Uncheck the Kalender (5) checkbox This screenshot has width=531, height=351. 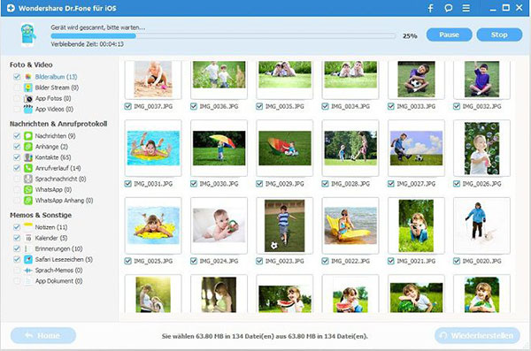(17, 238)
